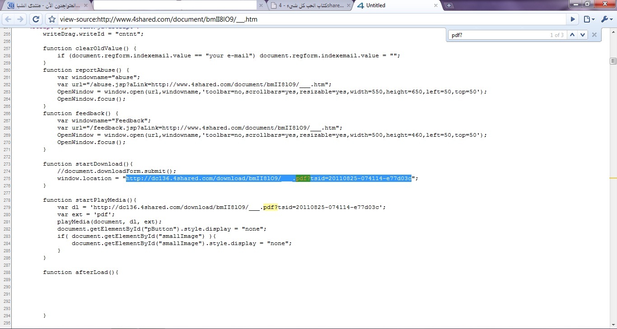Image resolution: width=617 pixels, height=329 pixels.
Task: Reload the view-source page
Action: [x=36, y=19]
